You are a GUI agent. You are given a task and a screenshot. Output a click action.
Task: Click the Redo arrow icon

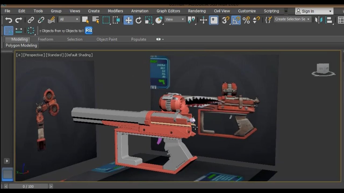coord(19,20)
